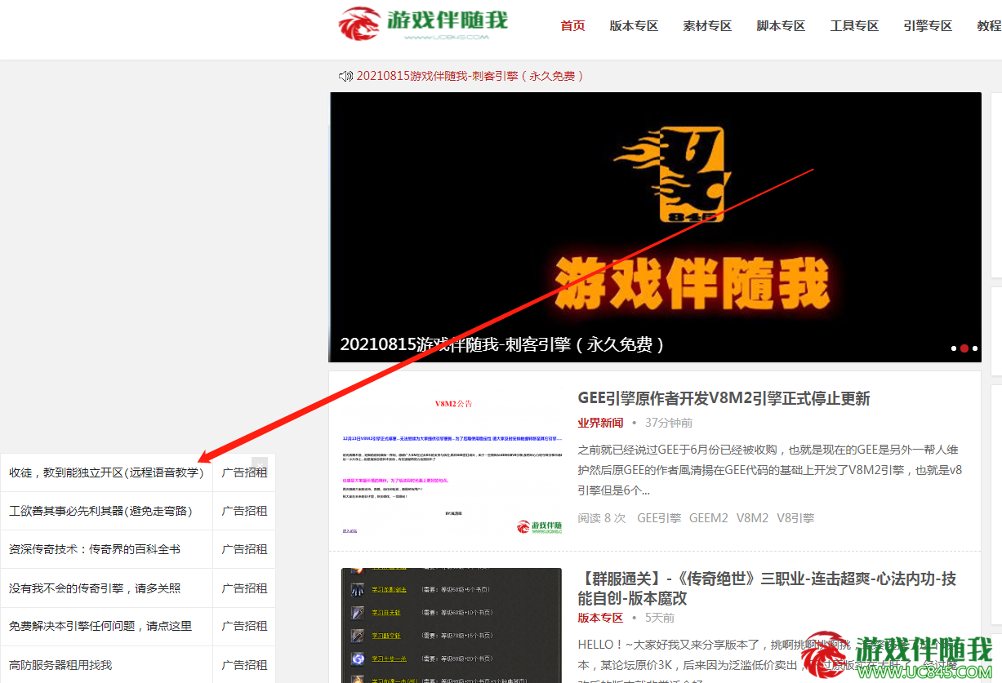
Task: Open ad 高防服务器租用找我
Action: [60, 665]
